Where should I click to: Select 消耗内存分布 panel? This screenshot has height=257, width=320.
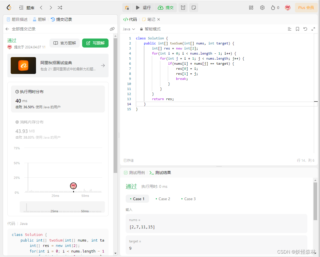(58, 129)
